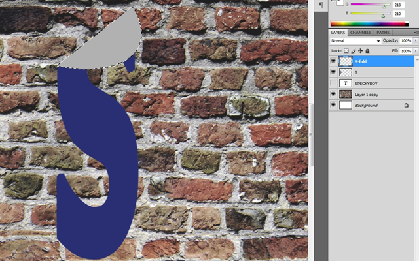Click the Opacity 100% field

point(406,40)
